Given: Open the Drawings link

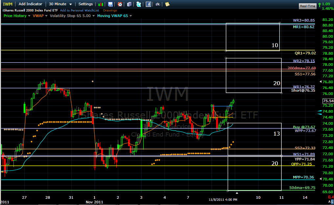Looking at the screenshot, I should 110,10.
